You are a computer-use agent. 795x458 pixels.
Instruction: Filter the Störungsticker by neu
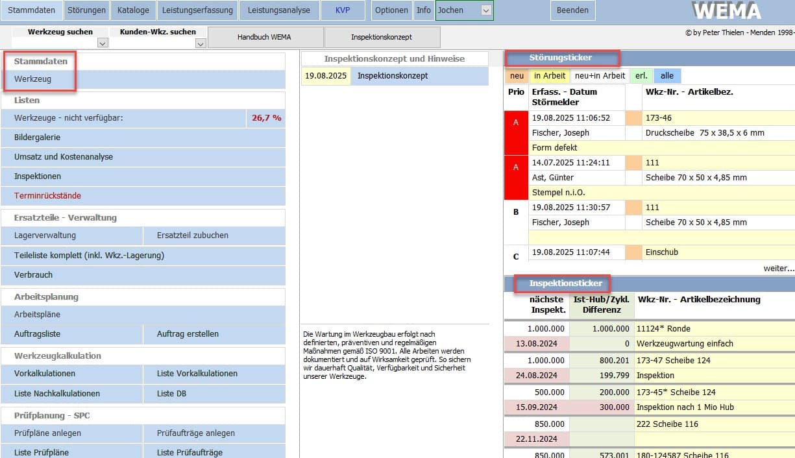pyautogui.click(x=517, y=76)
